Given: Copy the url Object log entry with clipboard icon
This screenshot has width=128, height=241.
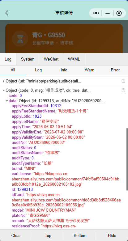Looking at the screenshot, I should point(123,81).
